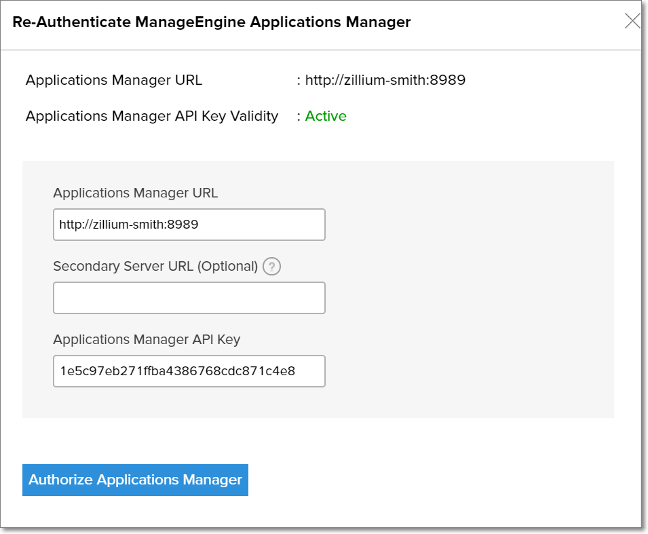Viewport: 648px width, 534px height.
Task: Focus the Applications Manager URL input field
Action: [189, 225]
